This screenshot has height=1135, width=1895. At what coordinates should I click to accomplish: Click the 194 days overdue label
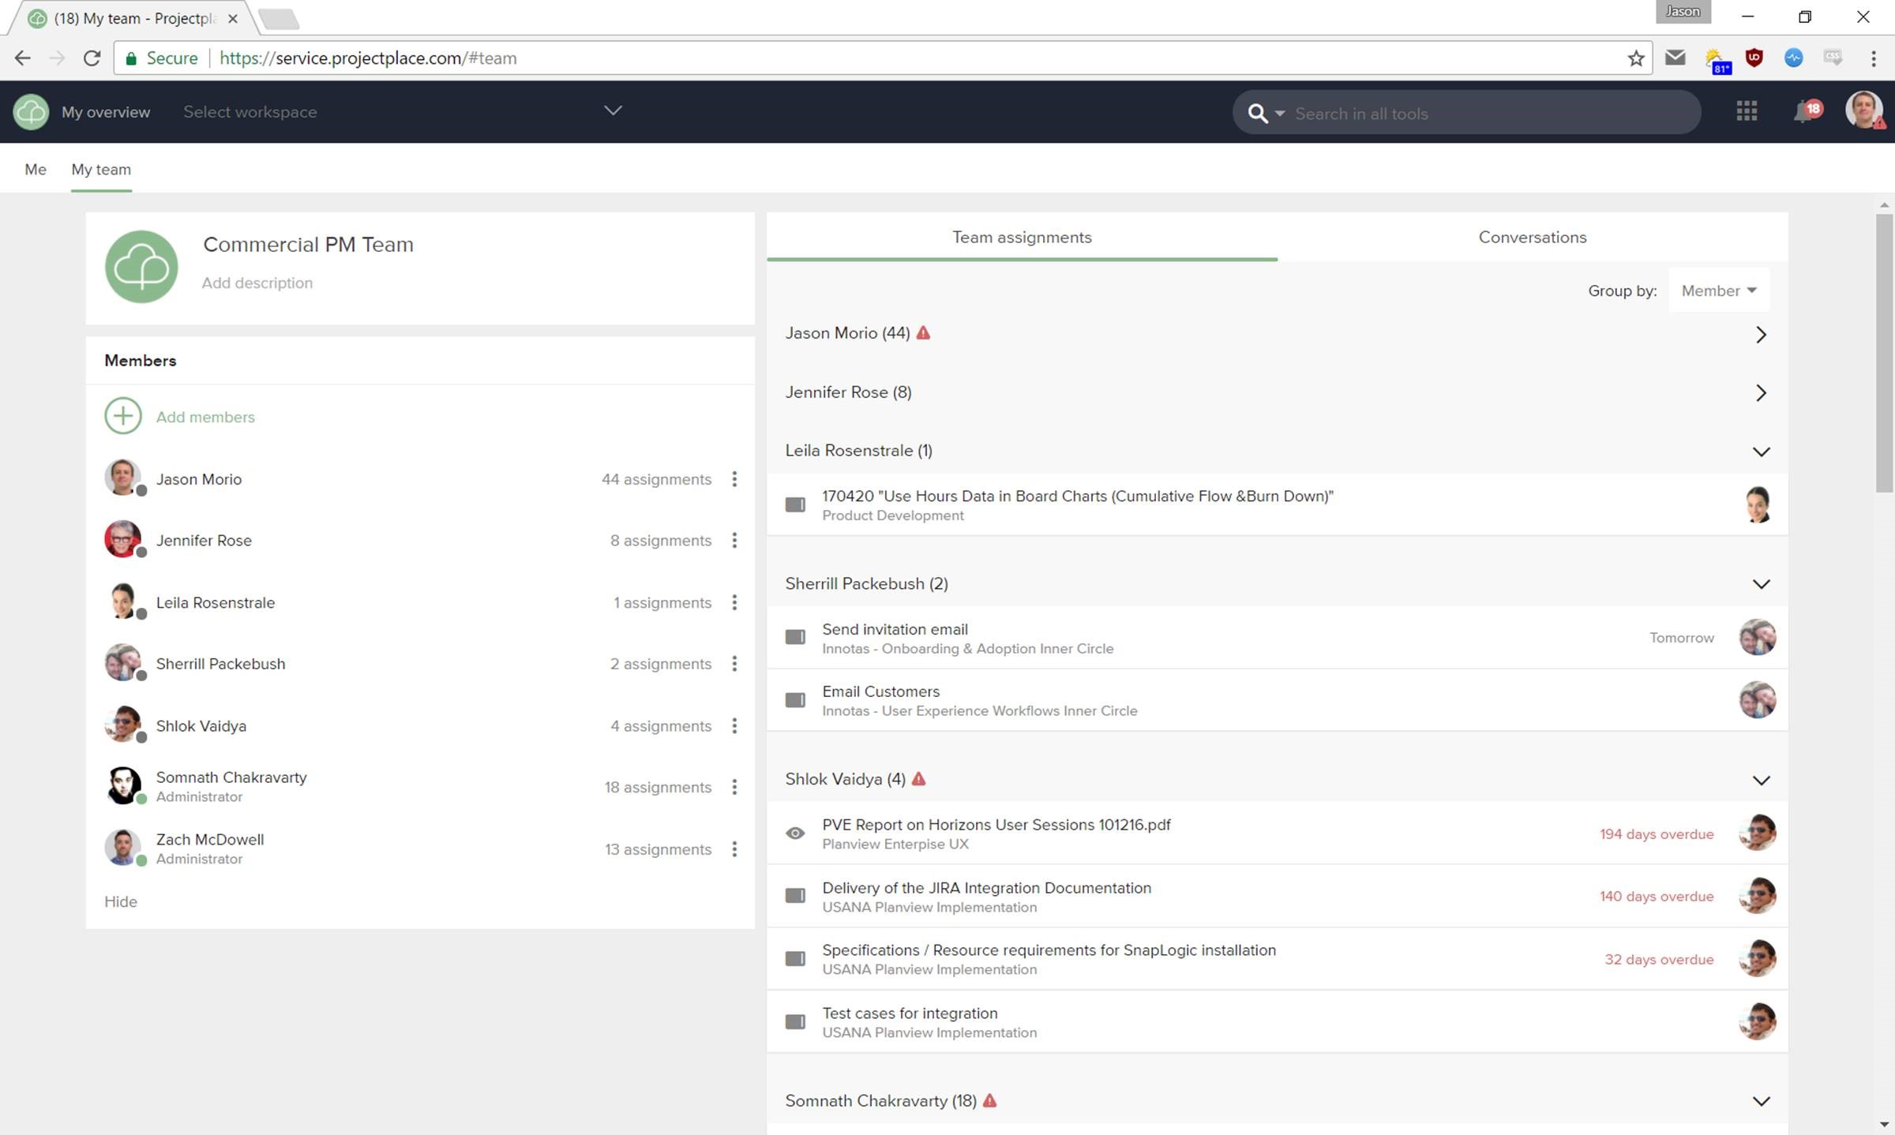(1657, 834)
